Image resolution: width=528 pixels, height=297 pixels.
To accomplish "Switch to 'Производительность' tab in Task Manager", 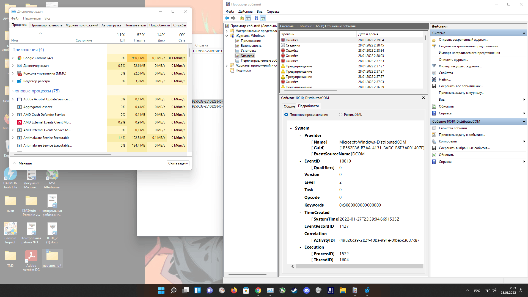I will (46, 25).
